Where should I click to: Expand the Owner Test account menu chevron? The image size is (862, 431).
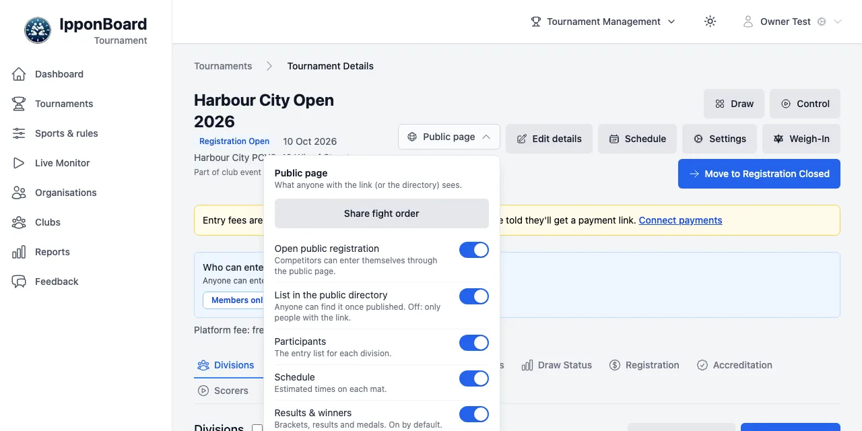838,22
